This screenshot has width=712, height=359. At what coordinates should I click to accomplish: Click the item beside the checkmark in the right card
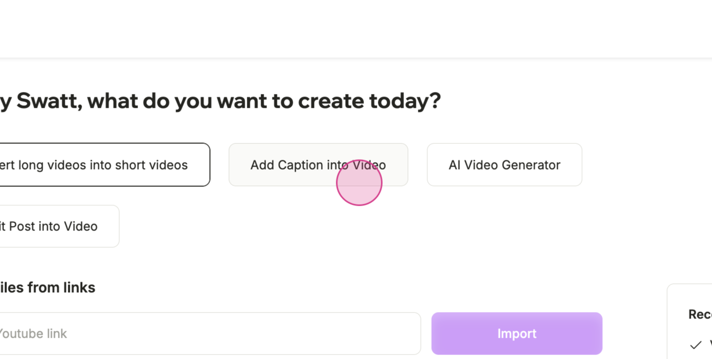711,345
